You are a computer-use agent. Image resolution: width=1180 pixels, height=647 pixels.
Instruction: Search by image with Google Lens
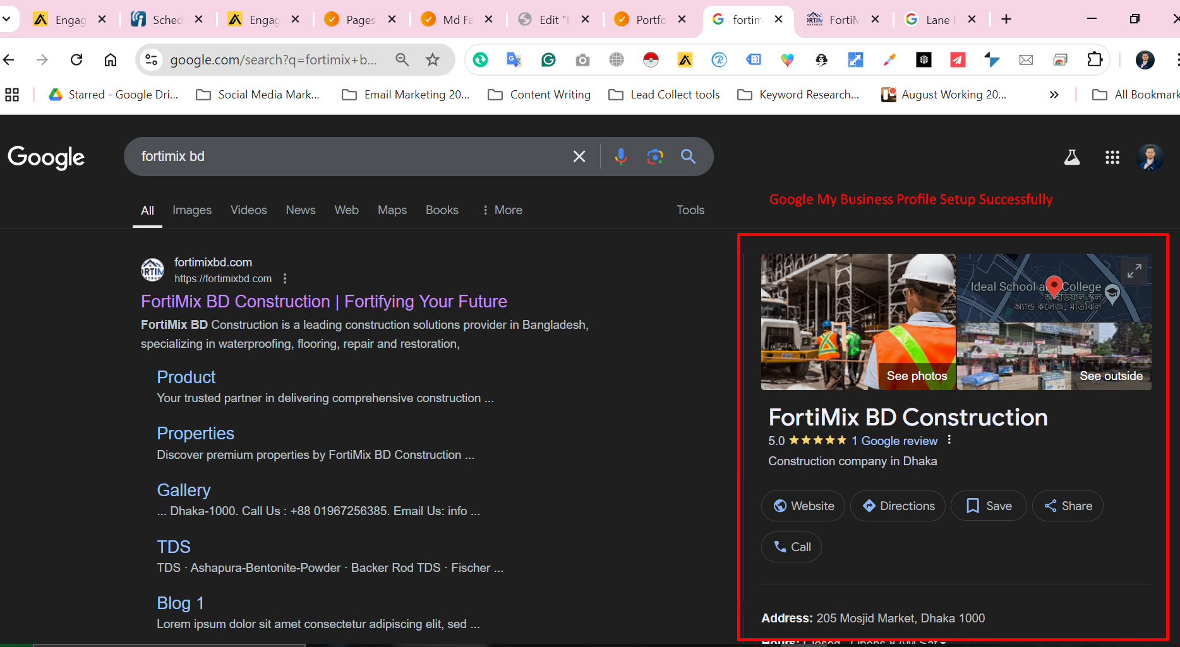655,157
